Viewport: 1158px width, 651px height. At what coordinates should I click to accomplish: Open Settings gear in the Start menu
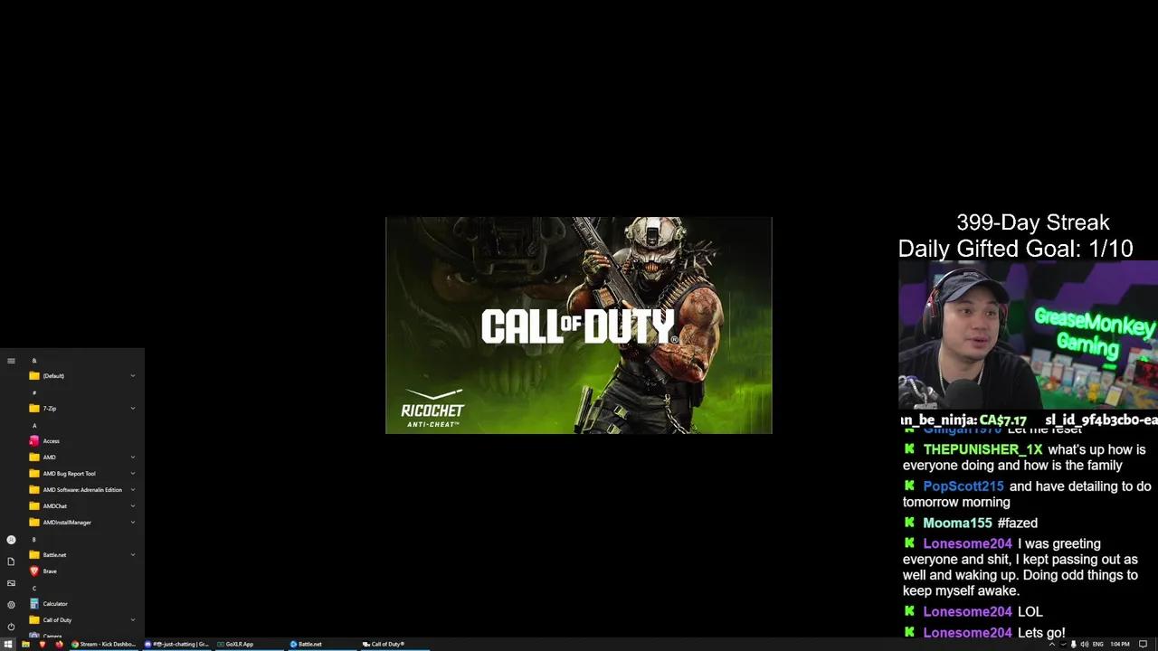click(x=11, y=605)
